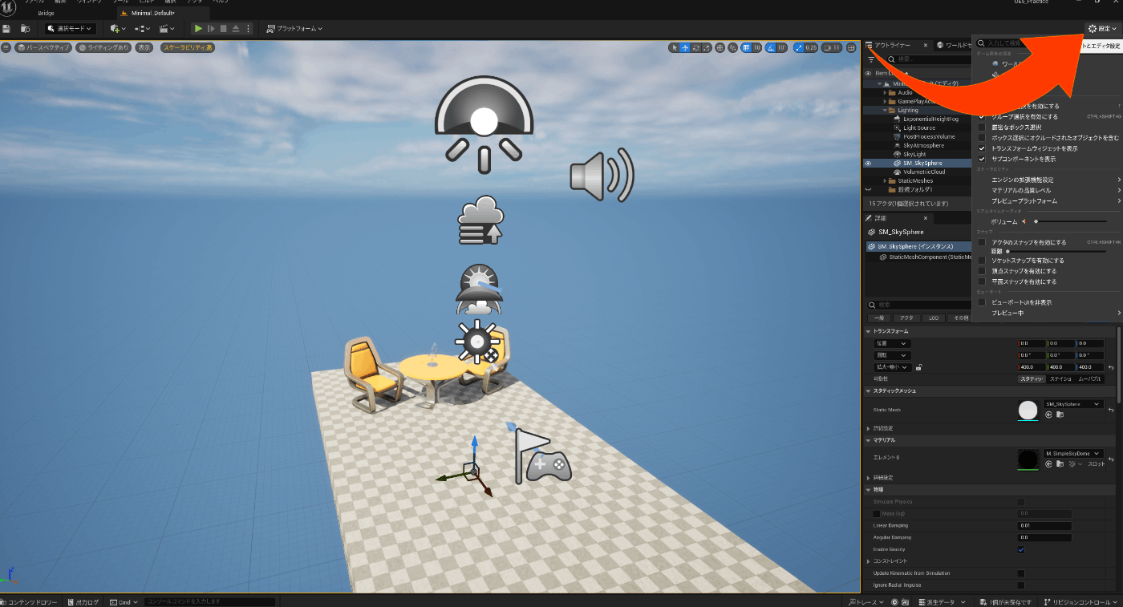Image resolution: width=1123 pixels, height=607 pixels.
Task: Open the viewport hamburger options menu
Action: click(6, 47)
